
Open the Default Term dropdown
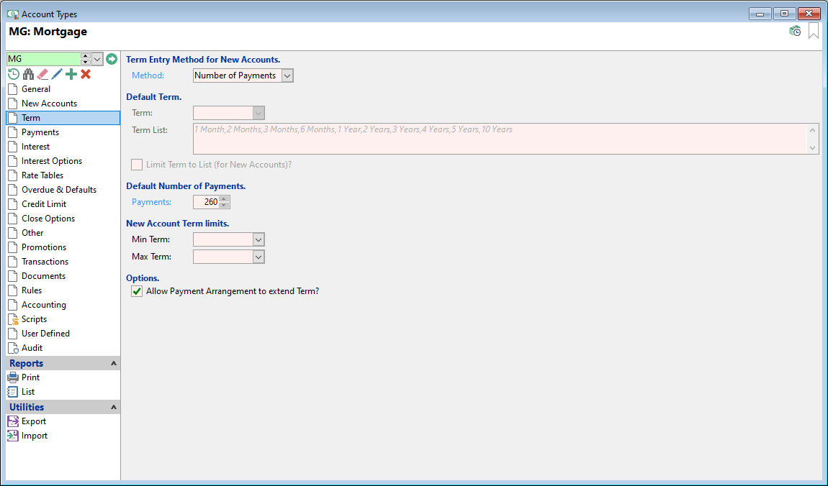258,113
